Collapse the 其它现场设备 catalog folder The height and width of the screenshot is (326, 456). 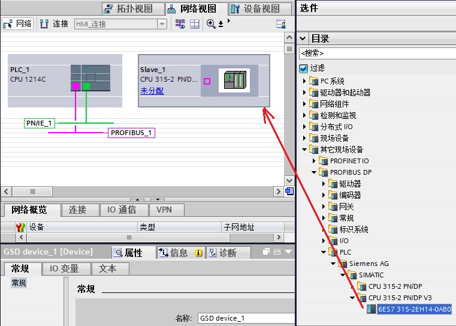click(x=304, y=149)
